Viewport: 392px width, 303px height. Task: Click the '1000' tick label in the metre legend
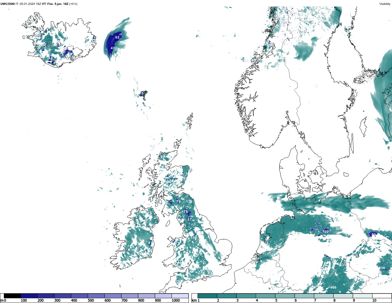176,301
